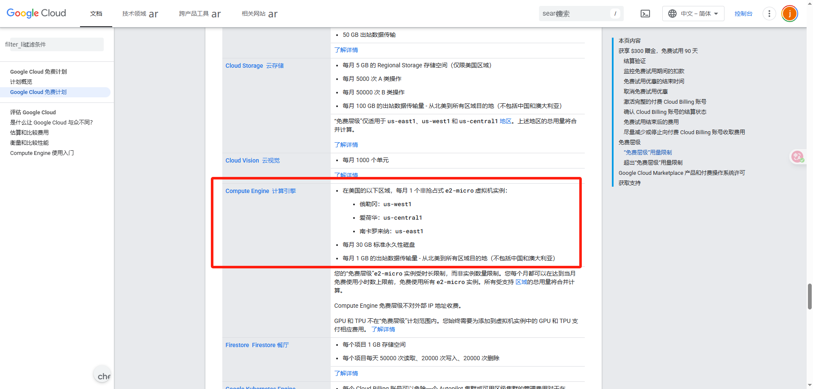The image size is (813, 389).
Task: Open the Cloud Shell terminal icon
Action: click(645, 14)
